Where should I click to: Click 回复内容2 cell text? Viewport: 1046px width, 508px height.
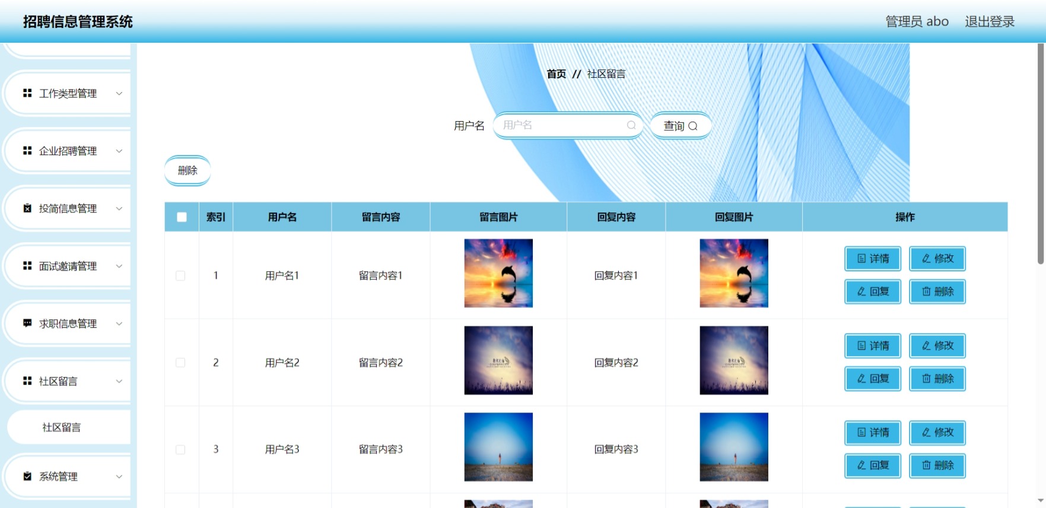click(616, 363)
